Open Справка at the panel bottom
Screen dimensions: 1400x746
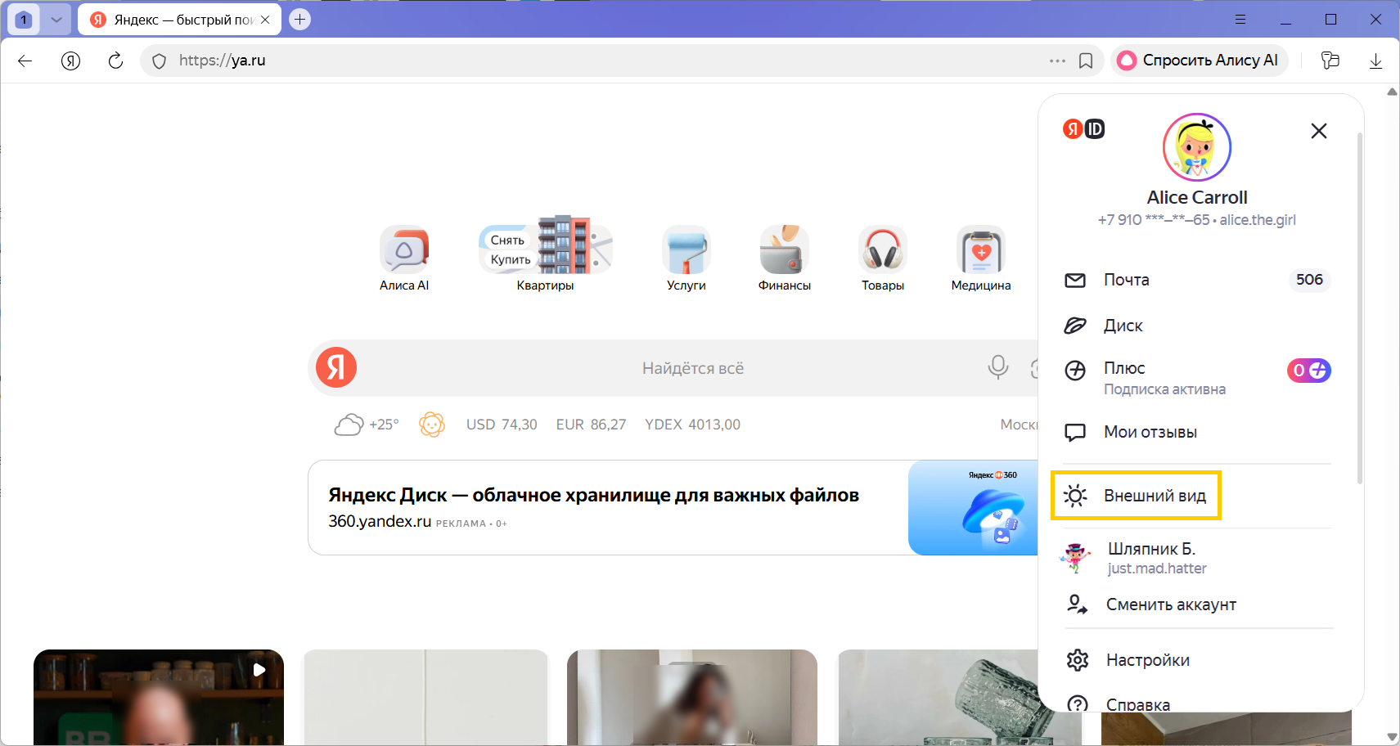click(1197, 703)
